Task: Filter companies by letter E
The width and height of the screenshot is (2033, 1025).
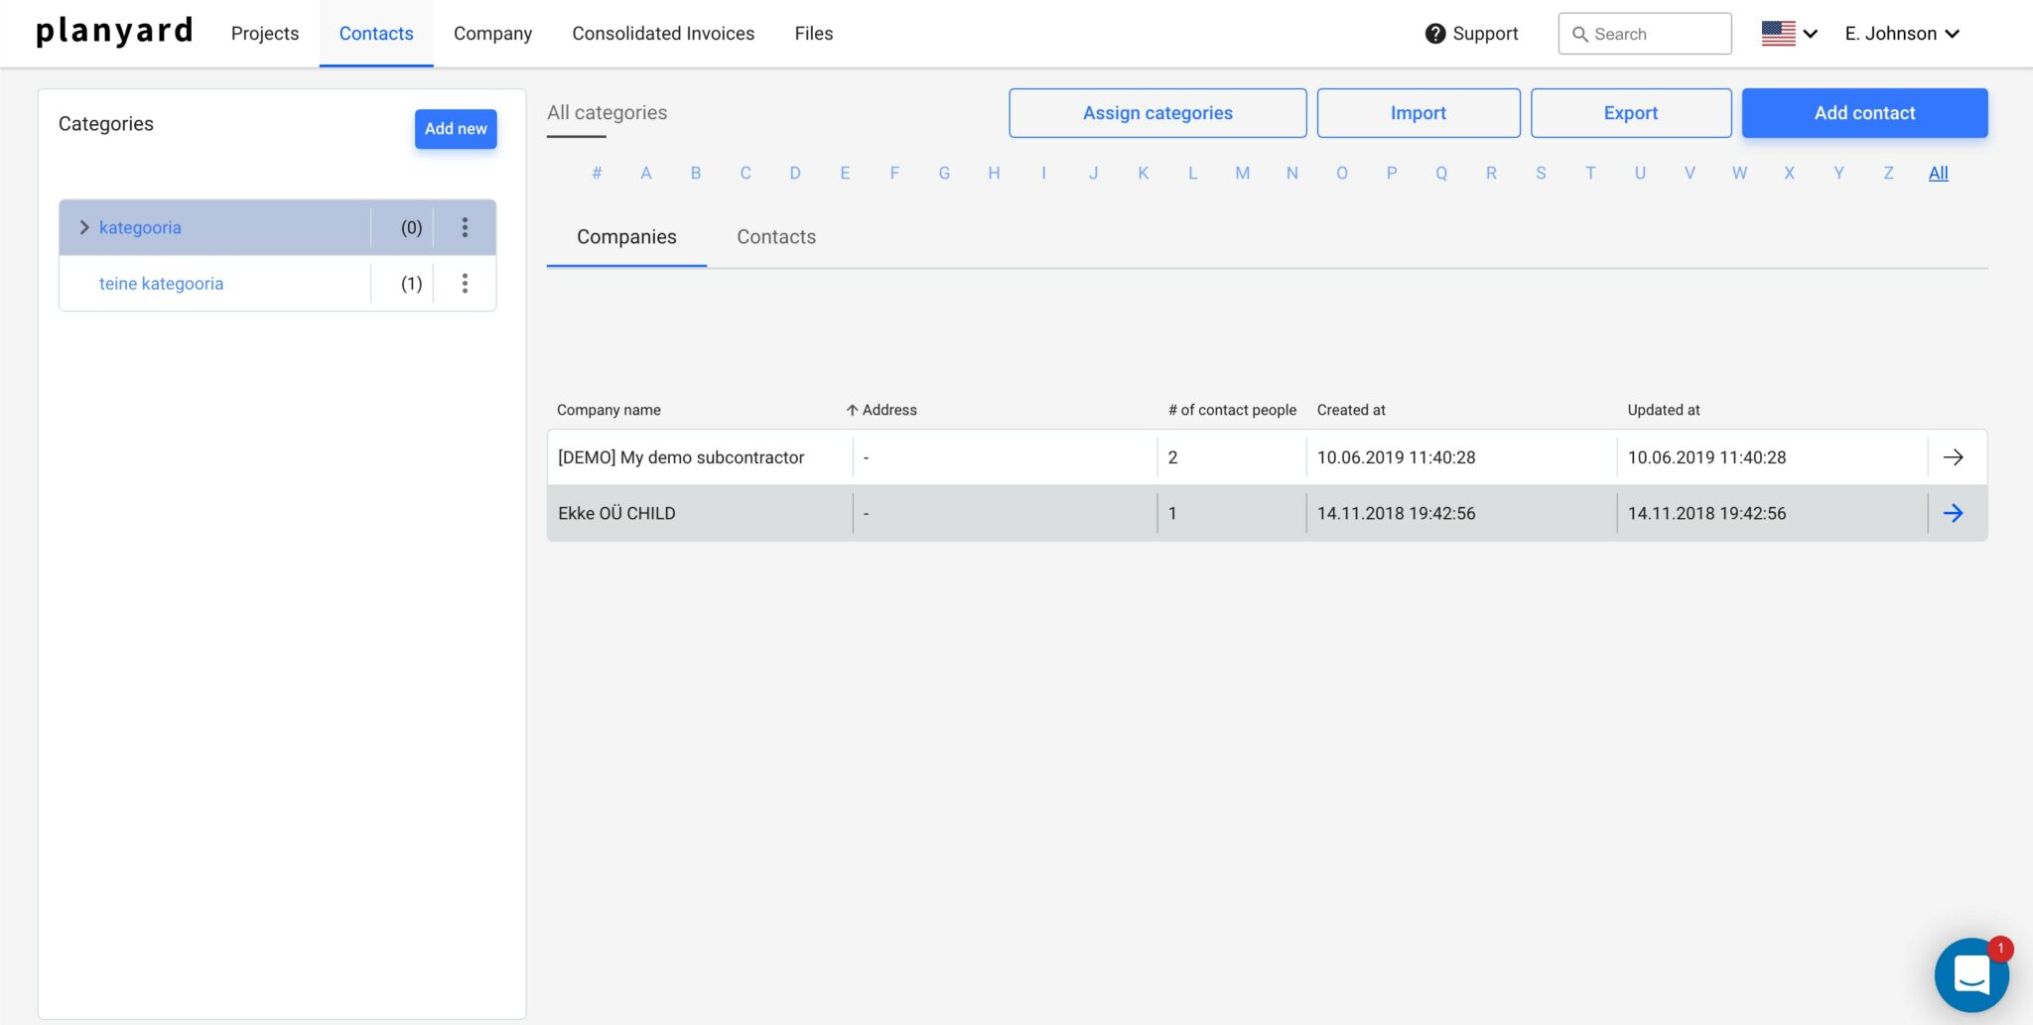Action: (845, 173)
